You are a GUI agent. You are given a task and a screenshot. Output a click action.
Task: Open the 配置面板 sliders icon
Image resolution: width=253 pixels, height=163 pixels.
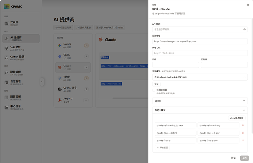[7, 98]
